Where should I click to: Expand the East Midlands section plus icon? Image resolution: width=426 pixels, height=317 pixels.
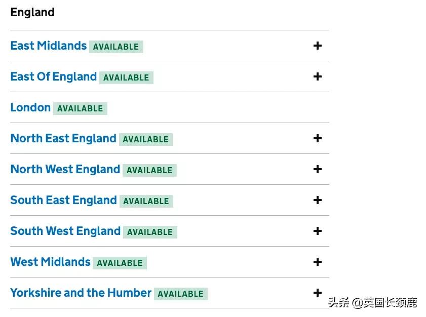tap(318, 46)
